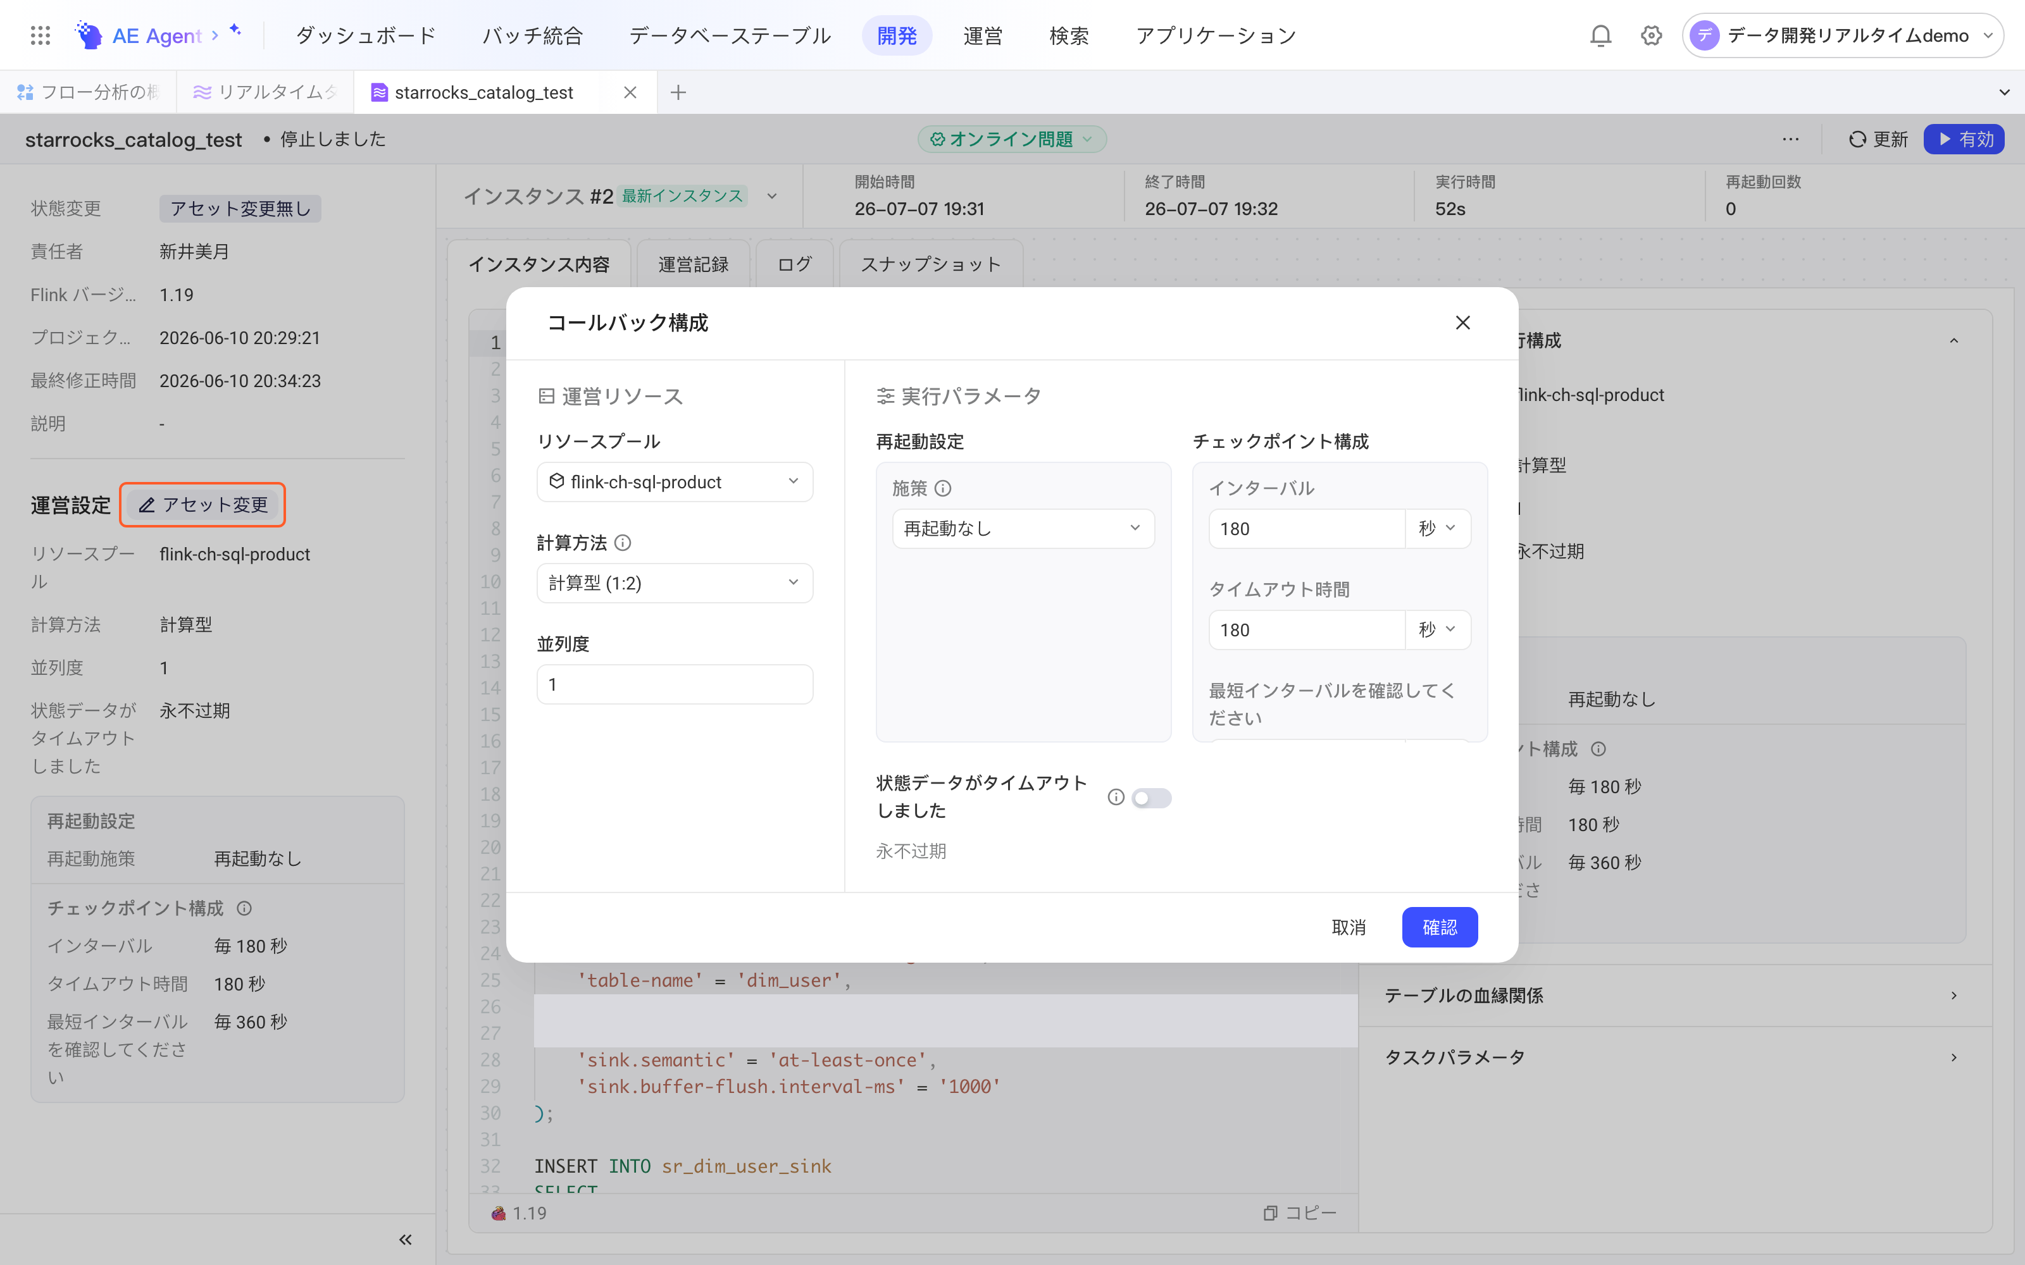The image size is (2025, 1265).
Task: Open the app grid launcher icon
Action: [x=40, y=35]
